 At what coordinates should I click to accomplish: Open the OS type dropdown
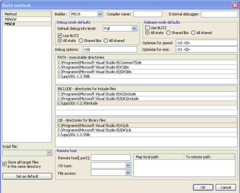click(128, 165)
